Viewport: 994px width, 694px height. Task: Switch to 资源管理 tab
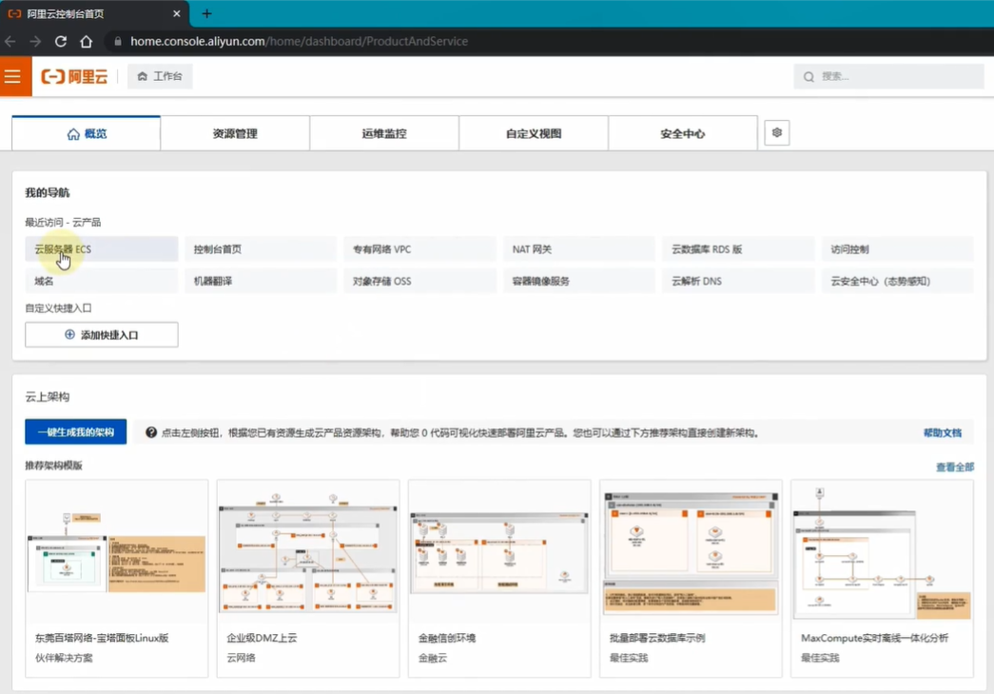[x=235, y=133]
